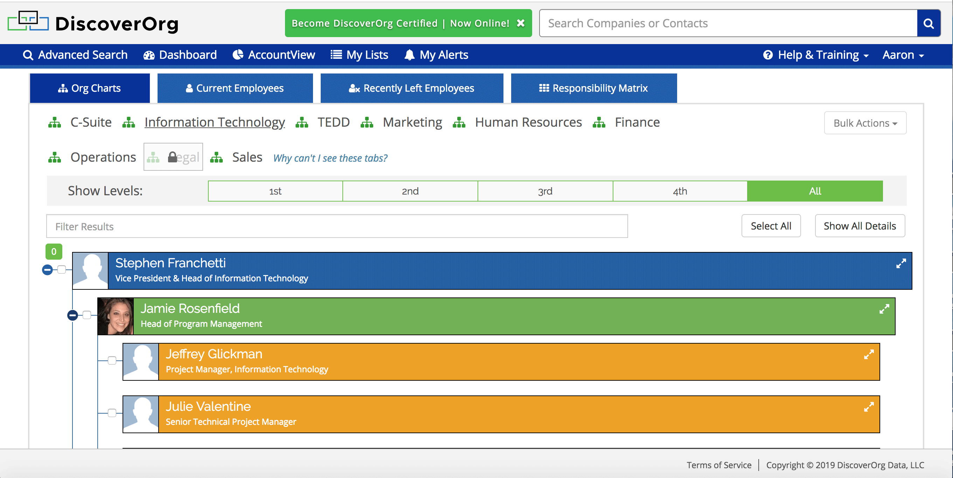Image resolution: width=953 pixels, height=478 pixels.
Task: Click Jeffrey Glickman's avatar
Action: pos(141,361)
